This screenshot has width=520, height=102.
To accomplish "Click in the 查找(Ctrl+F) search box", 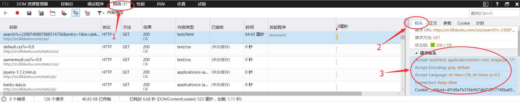I will [x=494, y=13].
